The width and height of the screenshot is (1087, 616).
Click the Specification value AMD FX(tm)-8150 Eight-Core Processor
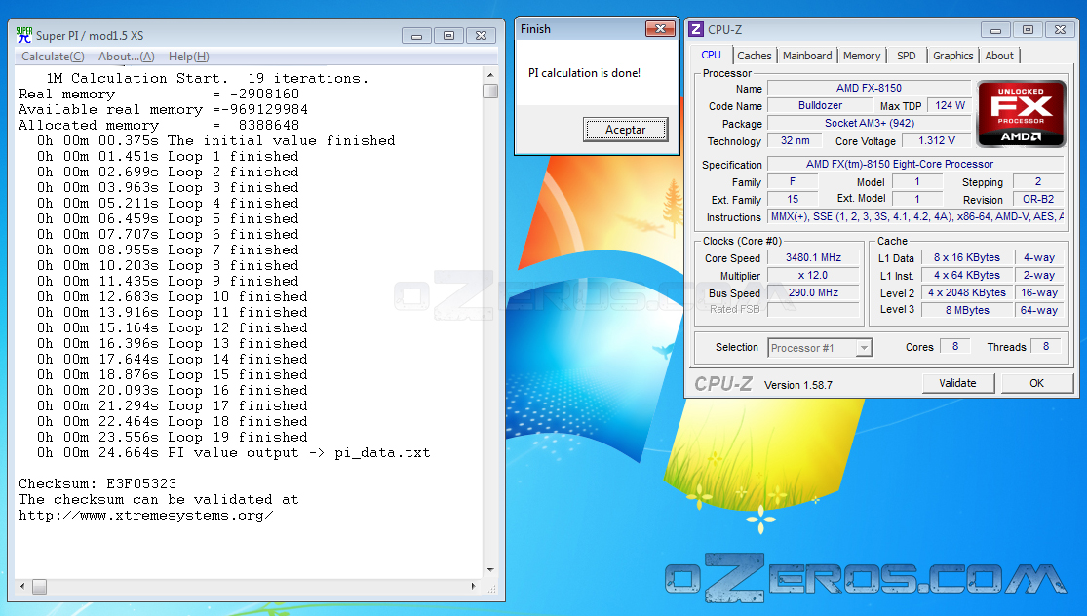pos(915,164)
